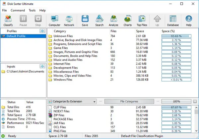Select Images, Pictures and Graphic Files row
This screenshot has width=199, height=139.
120,52
